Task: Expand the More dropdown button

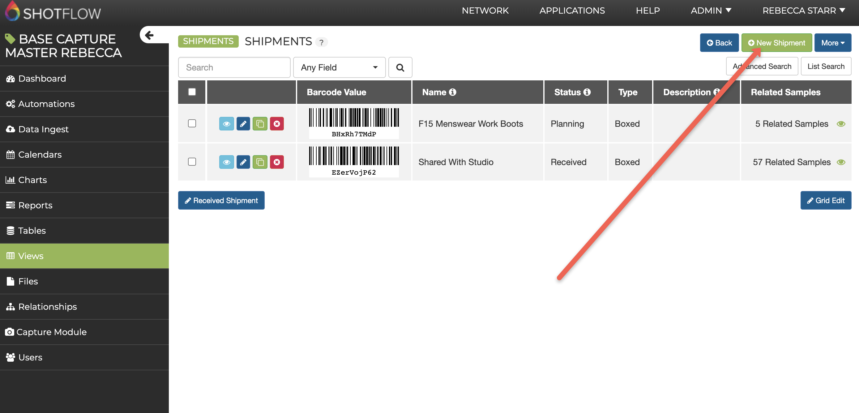Action: pyautogui.click(x=832, y=43)
